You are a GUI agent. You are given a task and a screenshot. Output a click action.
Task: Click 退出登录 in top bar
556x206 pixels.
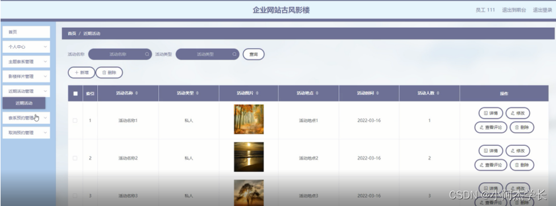[x=542, y=10]
